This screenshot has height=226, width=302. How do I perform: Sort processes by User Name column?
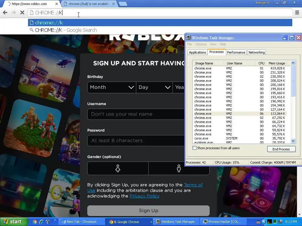tap(240, 63)
